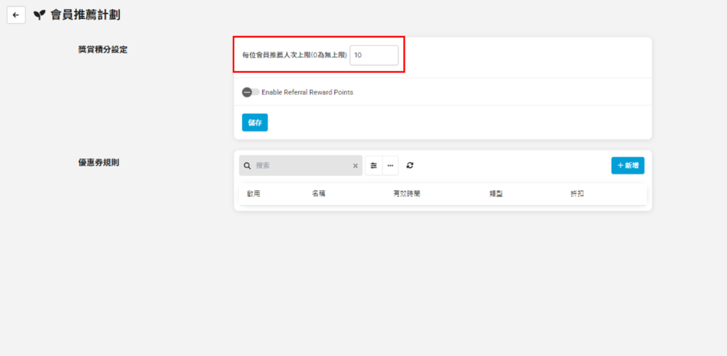Toggle Enable Referral Reward Points switch
The height and width of the screenshot is (356, 727).
[250, 92]
